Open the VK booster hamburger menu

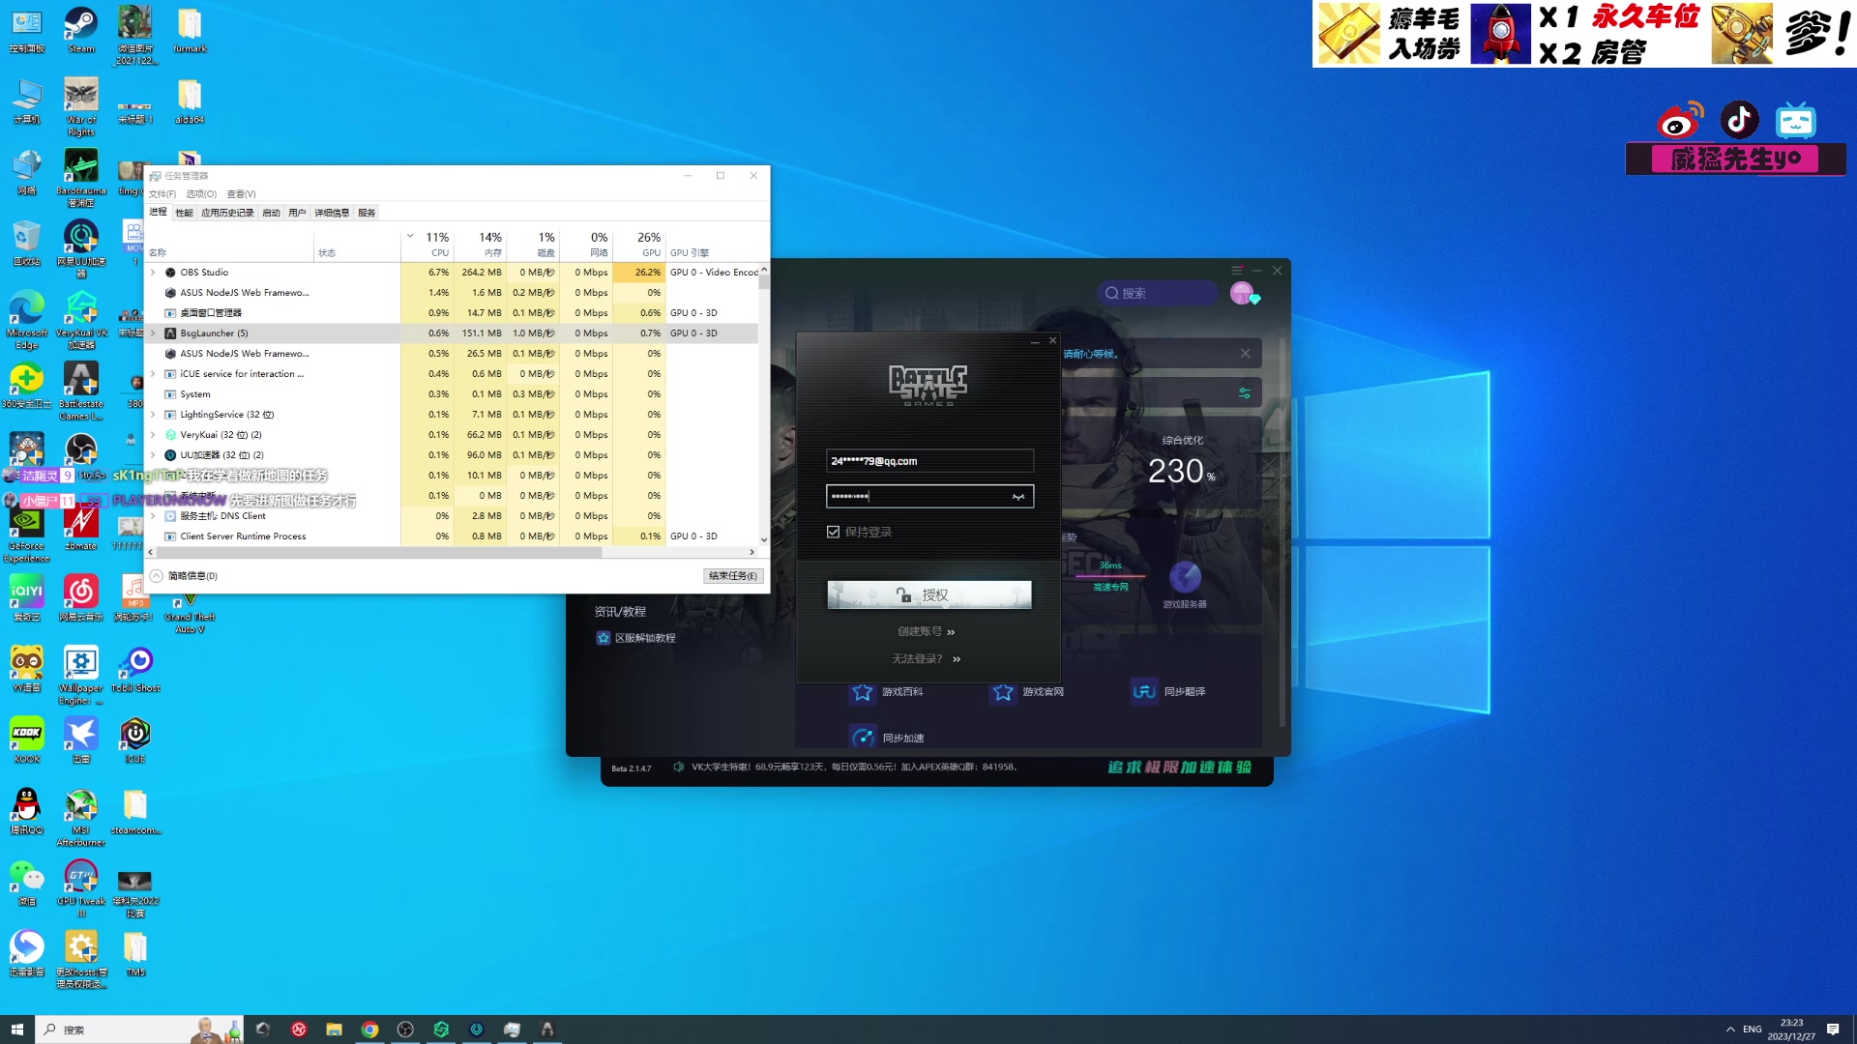point(1237,271)
